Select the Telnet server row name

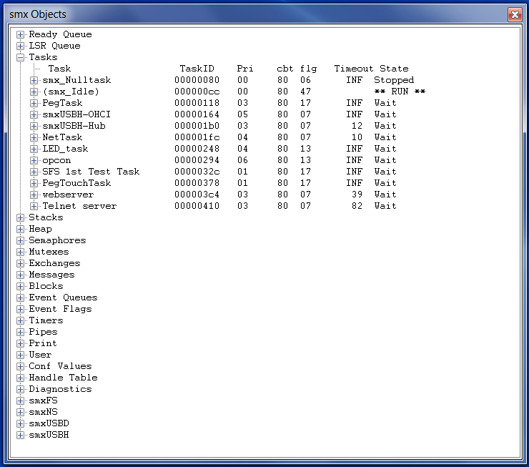pos(79,206)
